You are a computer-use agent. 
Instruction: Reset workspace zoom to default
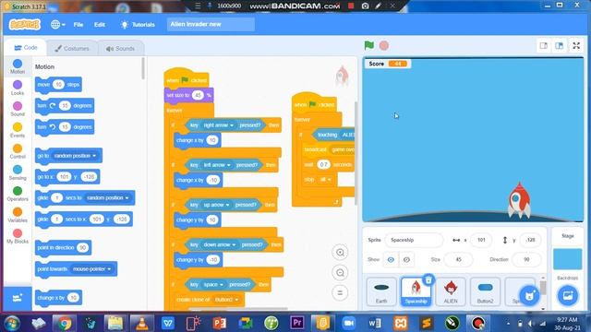(340, 292)
